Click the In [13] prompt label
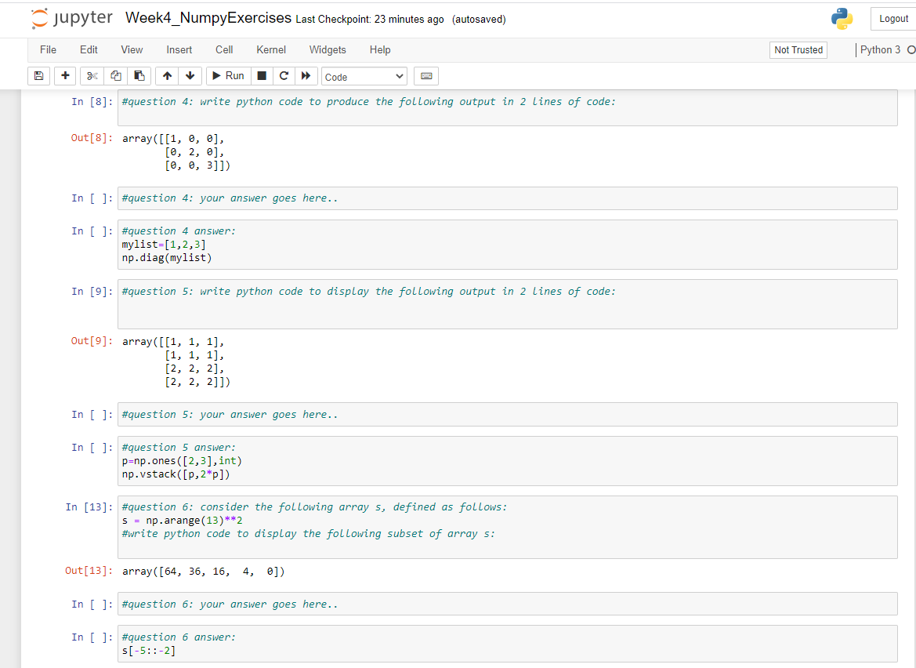916x668 pixels. [x=89, y=506]
